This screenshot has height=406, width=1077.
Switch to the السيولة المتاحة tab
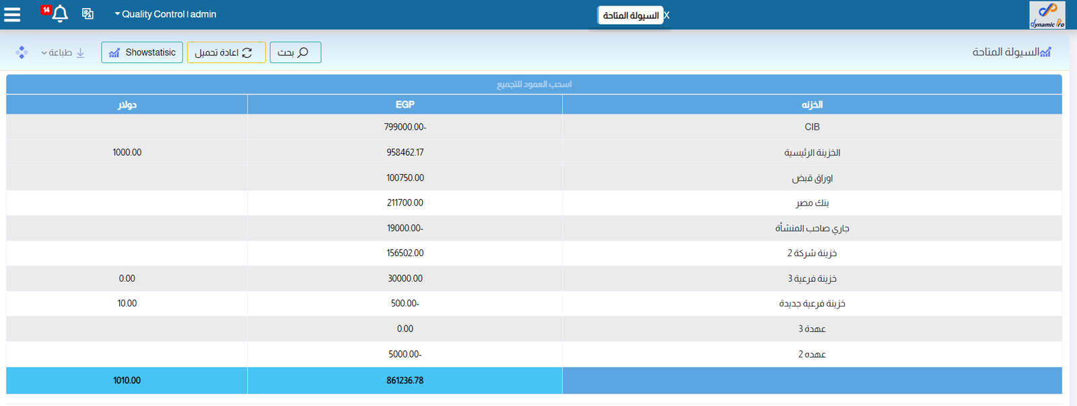[630, 15]
